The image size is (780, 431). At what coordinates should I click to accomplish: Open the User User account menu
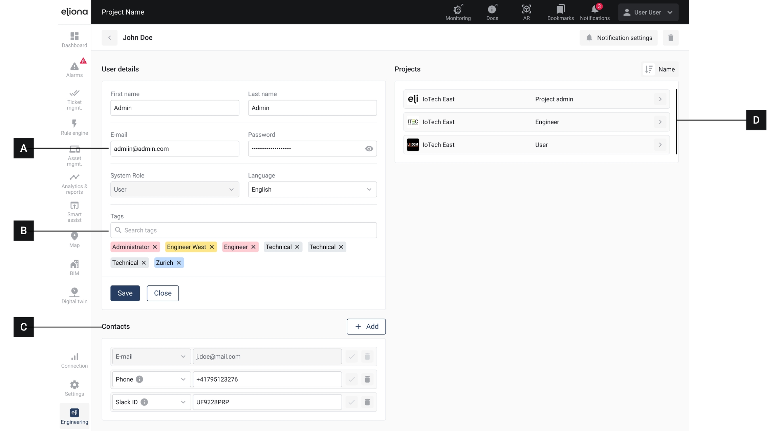(648, 12)
